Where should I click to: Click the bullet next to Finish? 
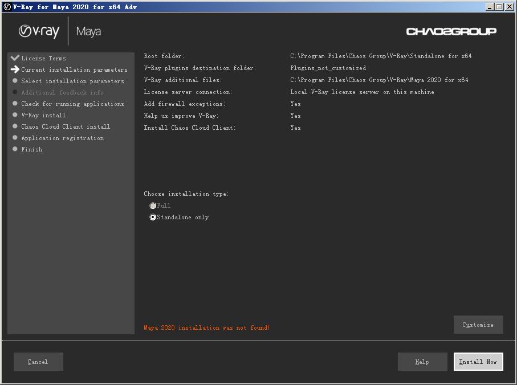click(15, 149)
